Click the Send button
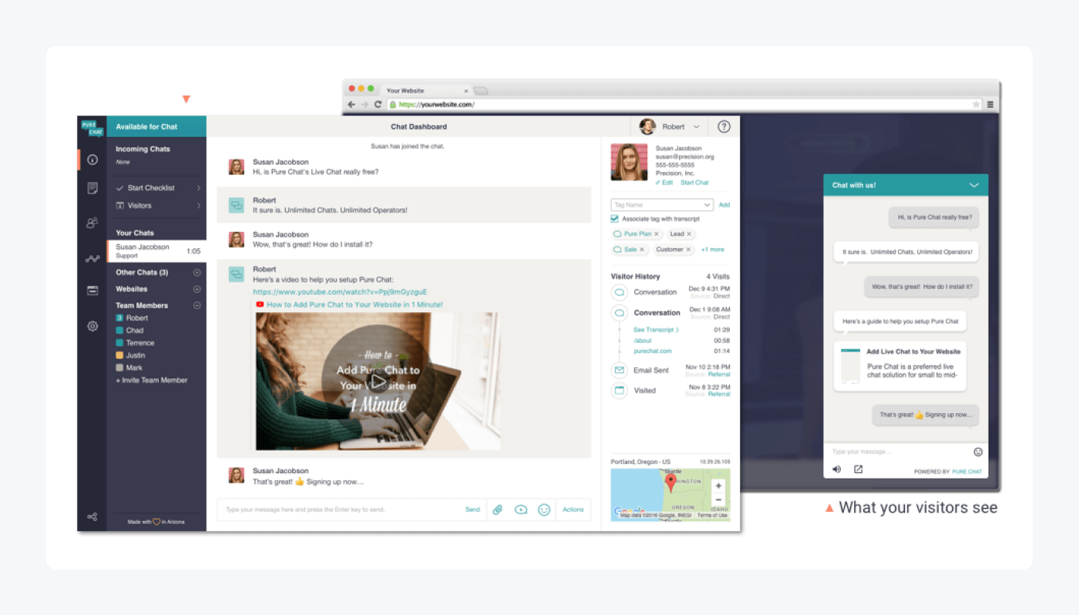The image size is (1079, 615). tap(472, 509)
